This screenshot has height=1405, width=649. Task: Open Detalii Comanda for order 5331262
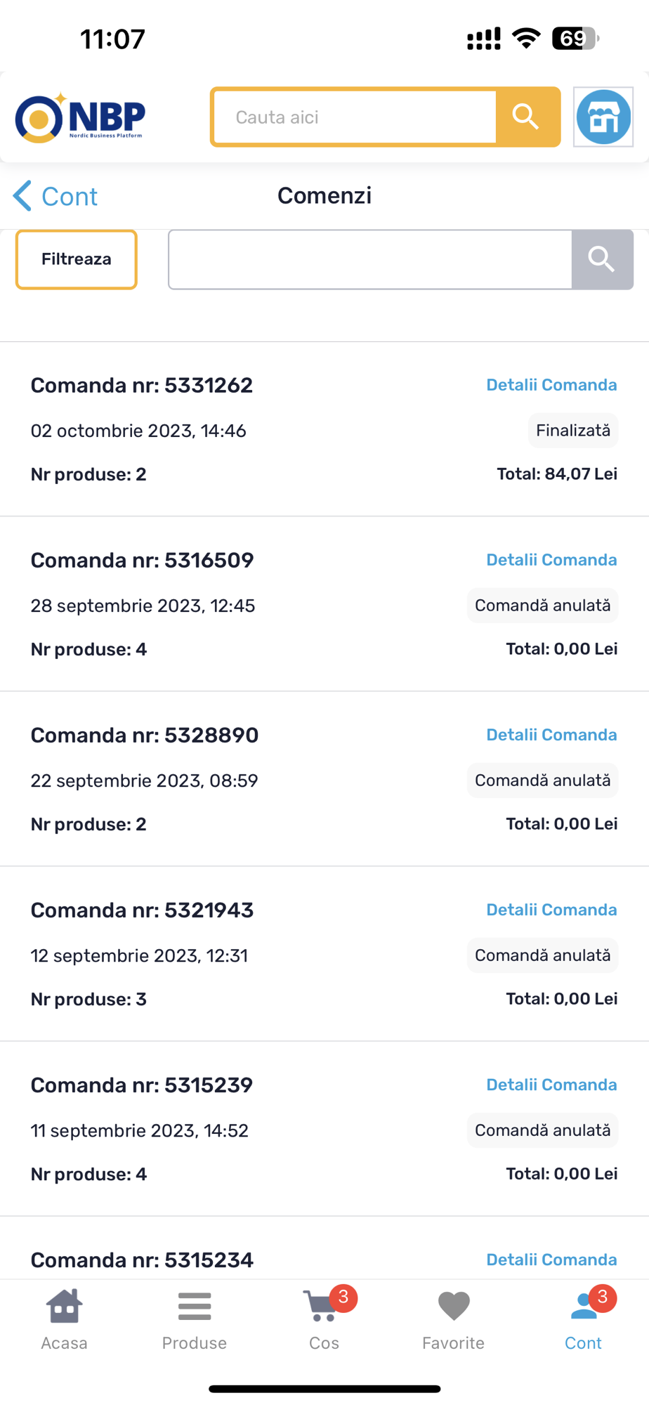click(551, 385)
